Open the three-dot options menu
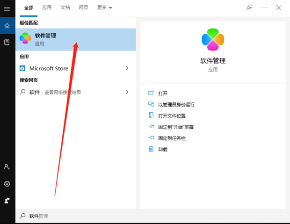Image resolution: width=290 pixels, height=224 pixels. click(x=264, y=7)
